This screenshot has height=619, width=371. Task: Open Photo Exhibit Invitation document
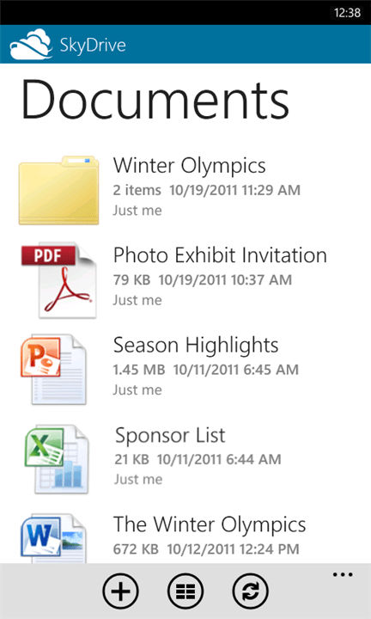coord(220,255)
